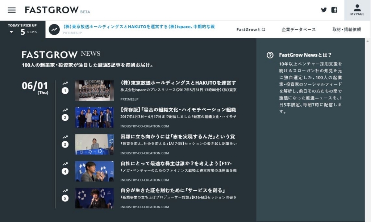Click rank number 2 badge

coord(65,118)
